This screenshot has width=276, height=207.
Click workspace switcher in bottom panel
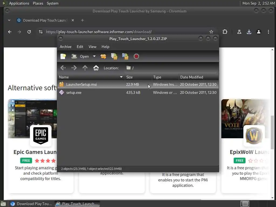tap(245, 204)
